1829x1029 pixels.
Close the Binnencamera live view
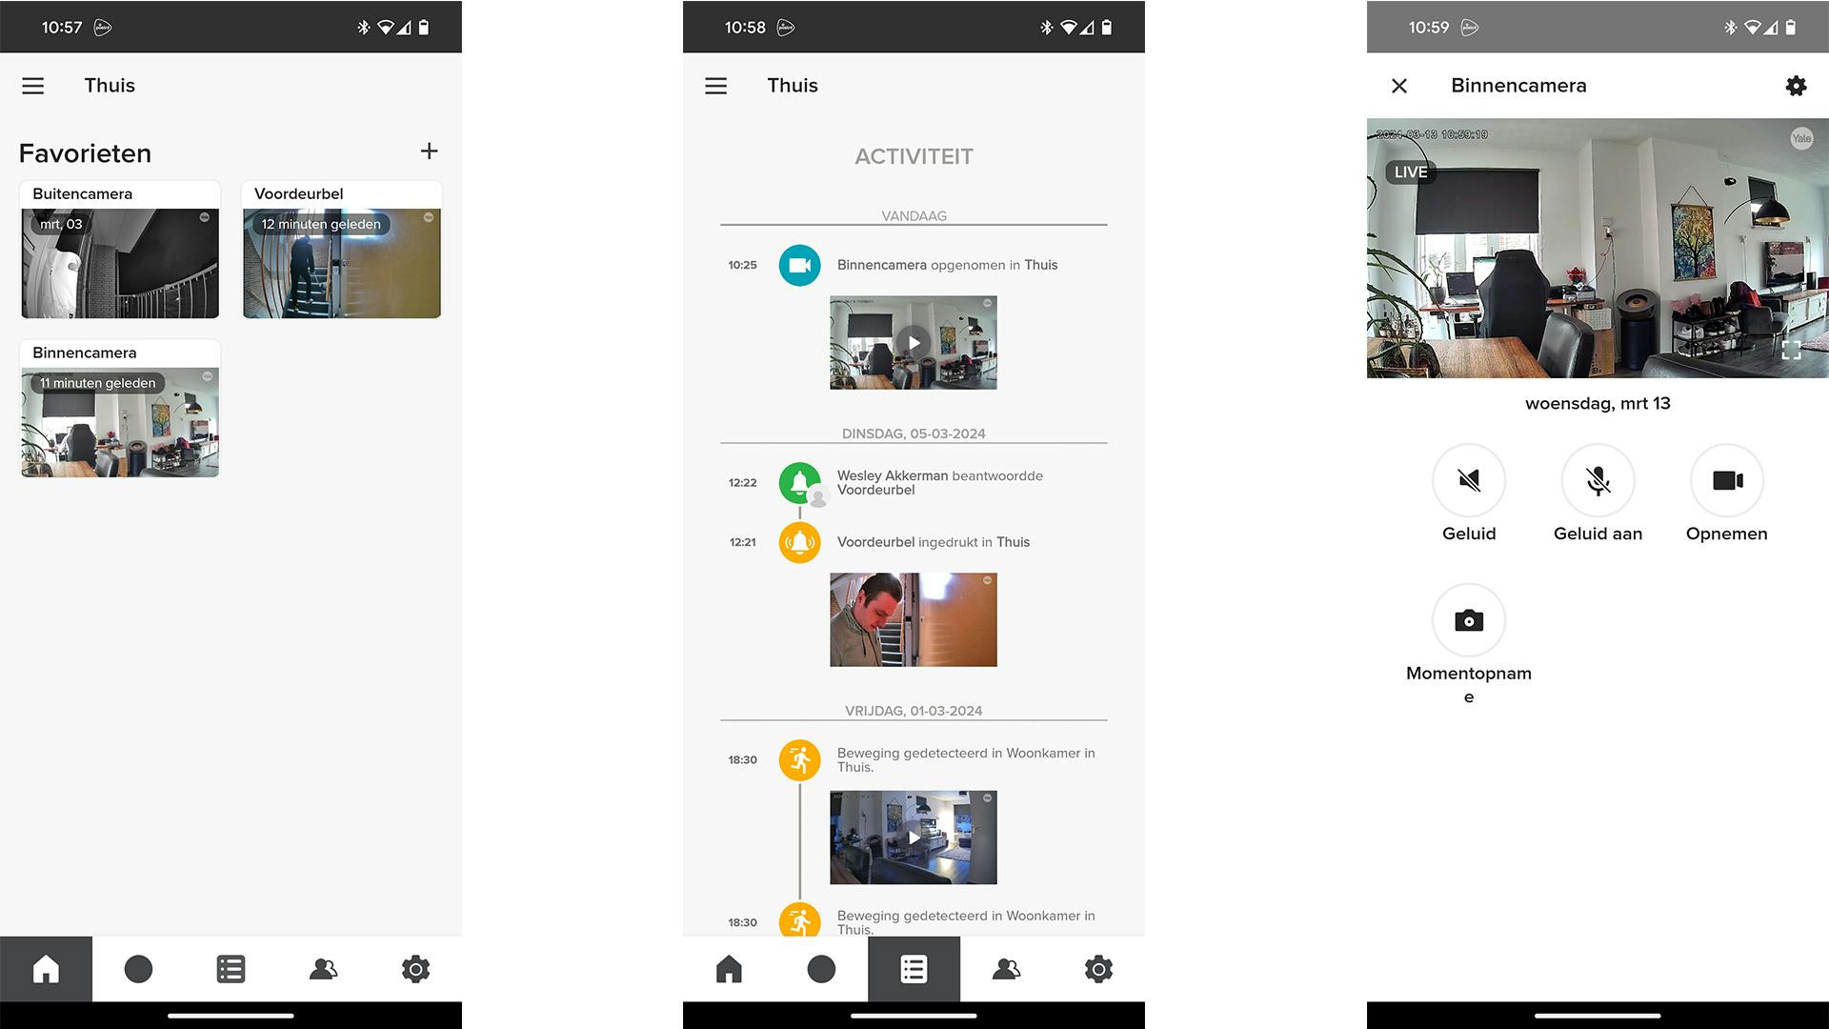coord(1399,86)
